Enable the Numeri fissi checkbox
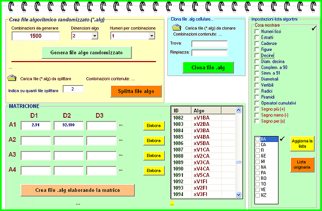 coord(257,32)
